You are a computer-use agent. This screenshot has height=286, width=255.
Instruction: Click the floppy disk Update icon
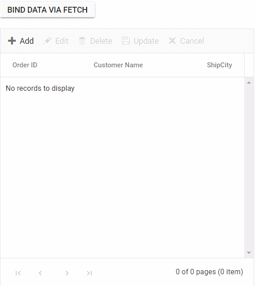tap(125, 41)
